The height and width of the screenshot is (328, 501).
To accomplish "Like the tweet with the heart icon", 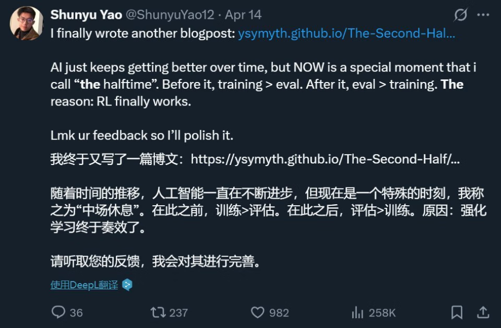I will pyautogui.click(x=257, y=312).
